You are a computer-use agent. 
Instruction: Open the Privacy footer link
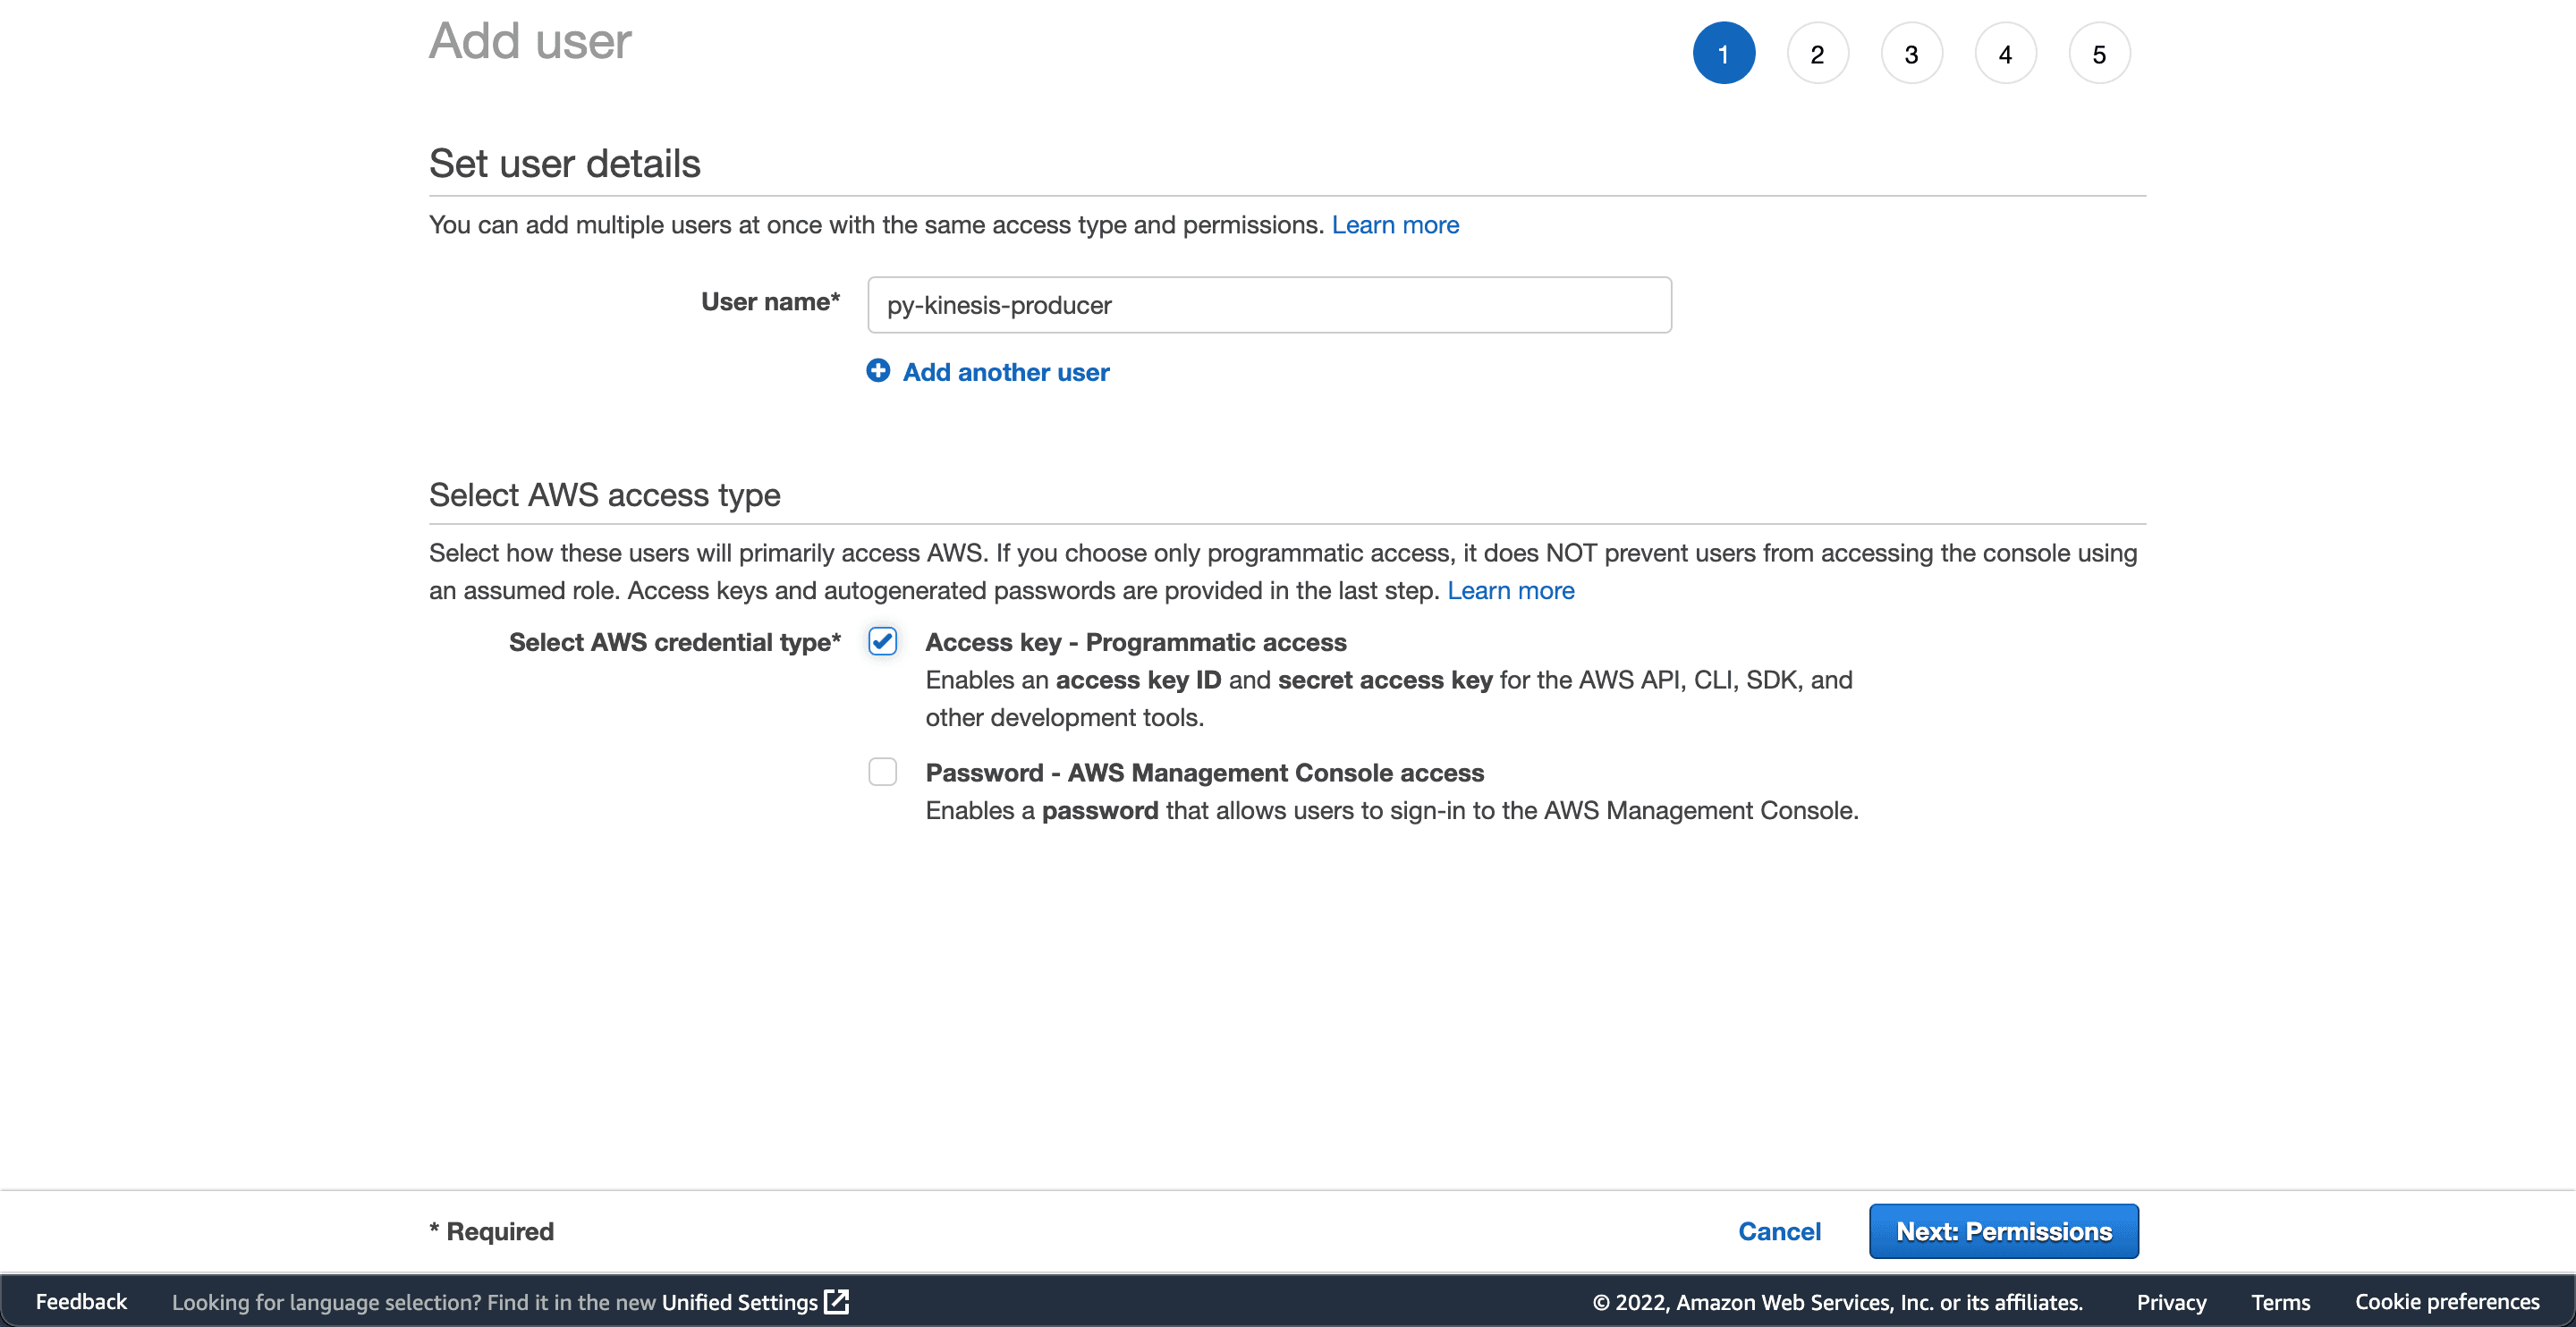coord(2171,1302)
